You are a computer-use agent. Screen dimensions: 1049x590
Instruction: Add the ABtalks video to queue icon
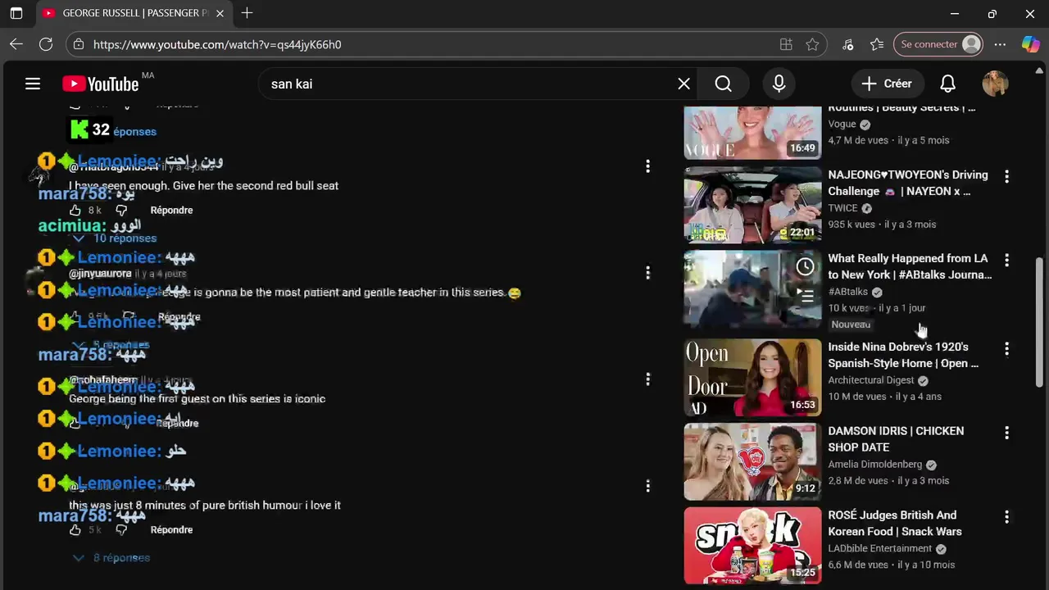tap(806, 296)
